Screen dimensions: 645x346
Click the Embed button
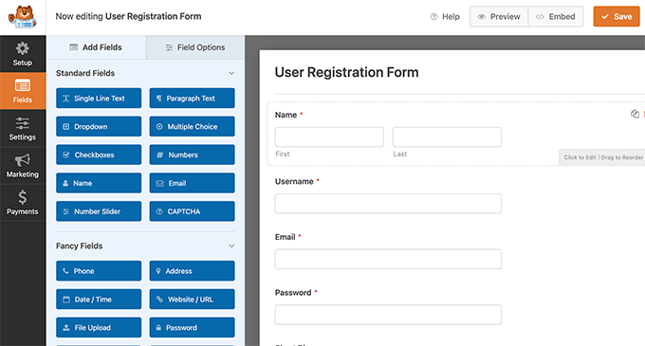click(556, 16)
